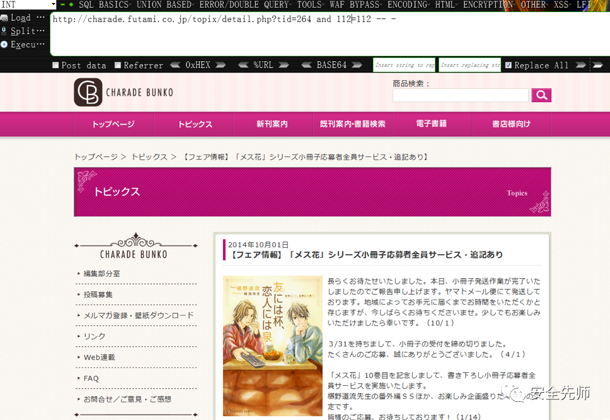This screenshot has width=610, height=420.
Task: Open the ERROR/DOUBLE QUERY dropdown menu
Action: pyautogui.click(x=246, y=4)
